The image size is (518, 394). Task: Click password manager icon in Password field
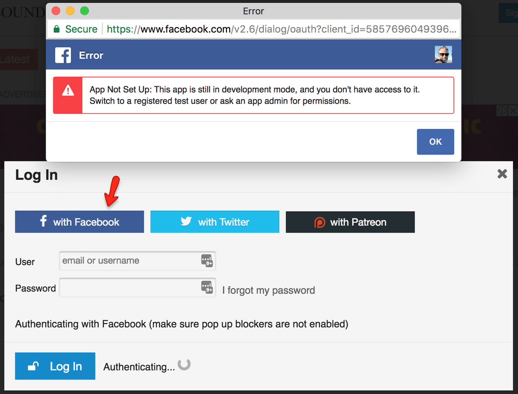pyautogui.click(x=207, y=287)
